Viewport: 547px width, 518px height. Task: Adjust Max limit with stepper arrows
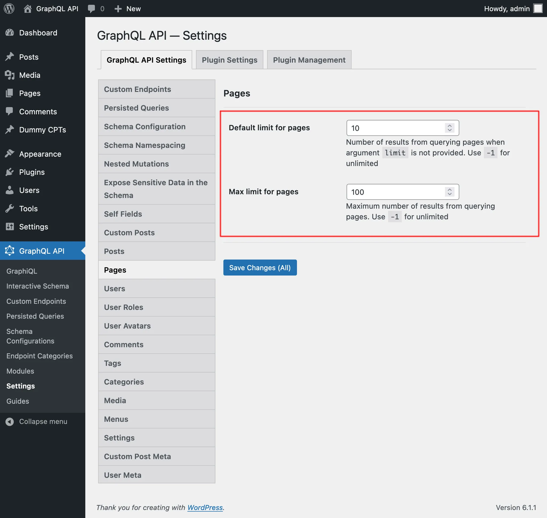(x=449, y=192)
